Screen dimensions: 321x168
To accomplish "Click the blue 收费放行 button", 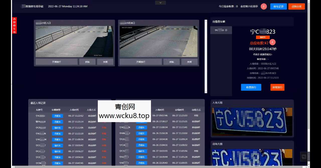I will [251, 87].
